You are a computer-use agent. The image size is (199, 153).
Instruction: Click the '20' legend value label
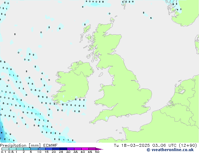[x=54, y=152]
